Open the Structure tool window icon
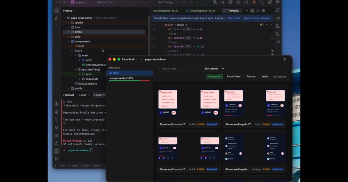Screen dimensions: 348x182 click(x=57, y=18)
